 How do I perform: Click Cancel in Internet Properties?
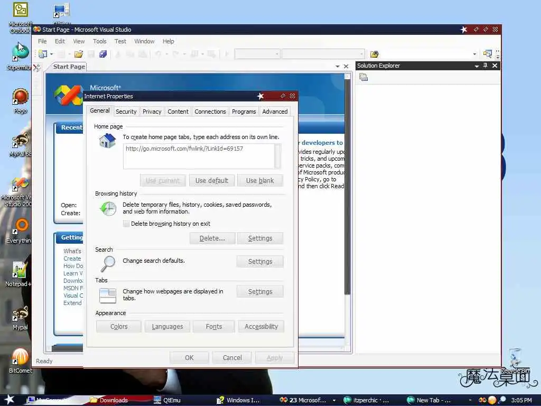tap(232, 358)
